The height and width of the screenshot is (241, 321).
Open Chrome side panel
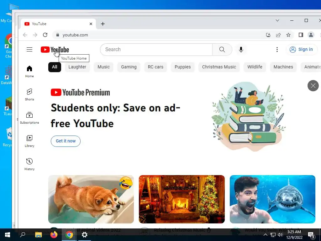tap(301, 35)
